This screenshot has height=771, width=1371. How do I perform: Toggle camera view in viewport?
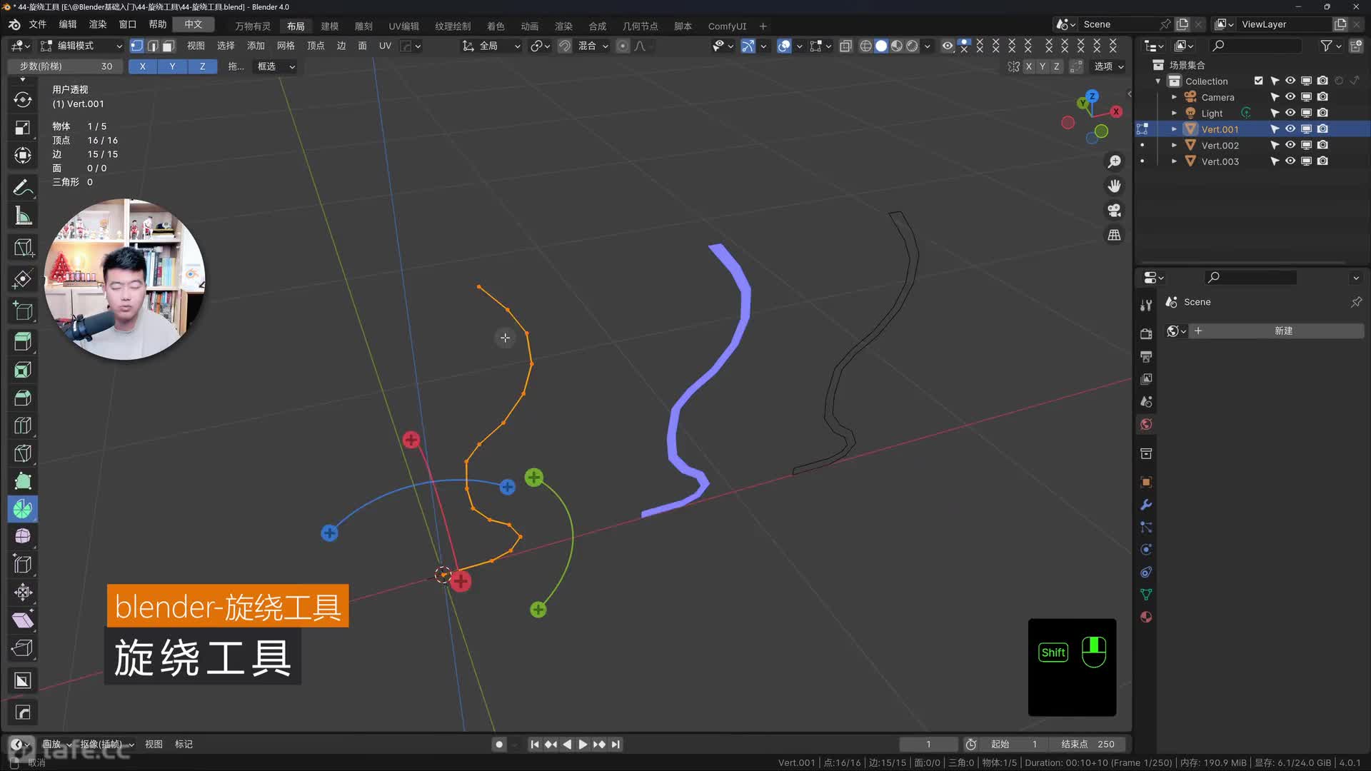(1114, 211)
